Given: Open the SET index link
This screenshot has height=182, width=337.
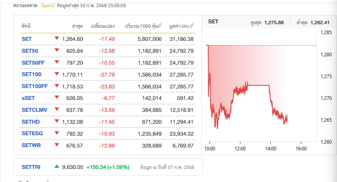Looking at the screenshot, I should (x=27, y=39).
